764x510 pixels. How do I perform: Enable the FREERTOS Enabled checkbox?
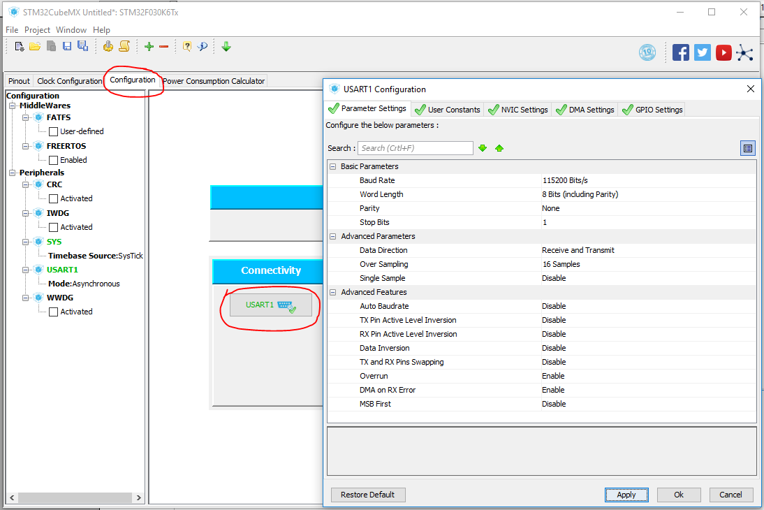pyautogui.click(x=54, y=160)
